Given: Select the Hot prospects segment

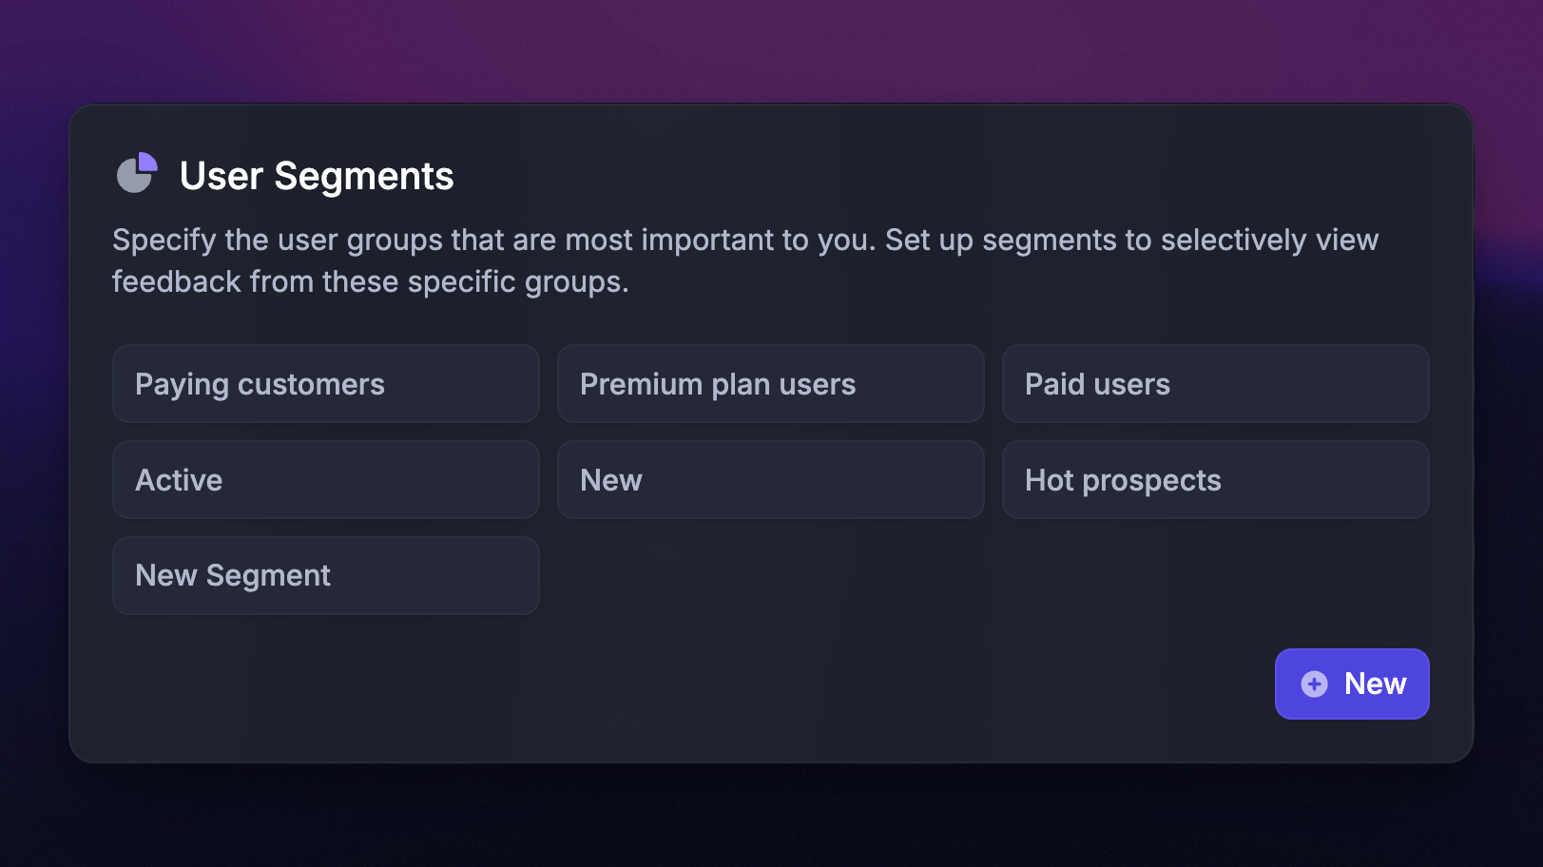Looking at the screenshot, I should pyautogui.click(x=1215, y=480).
